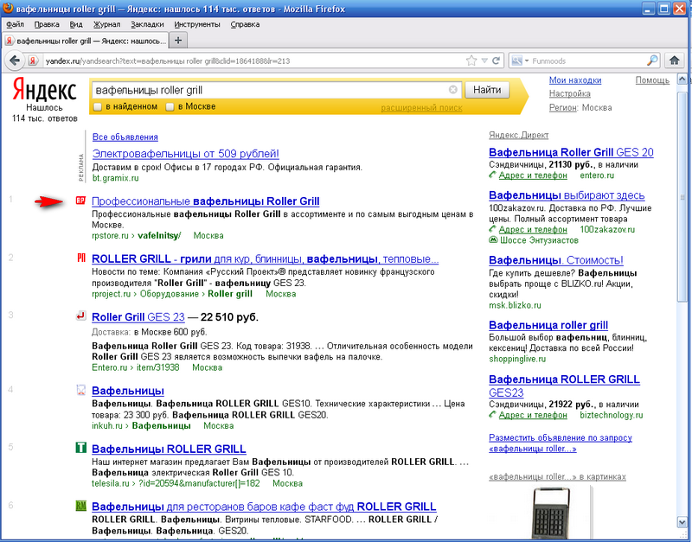Open the Мои находки link

(x=575, y=80)
